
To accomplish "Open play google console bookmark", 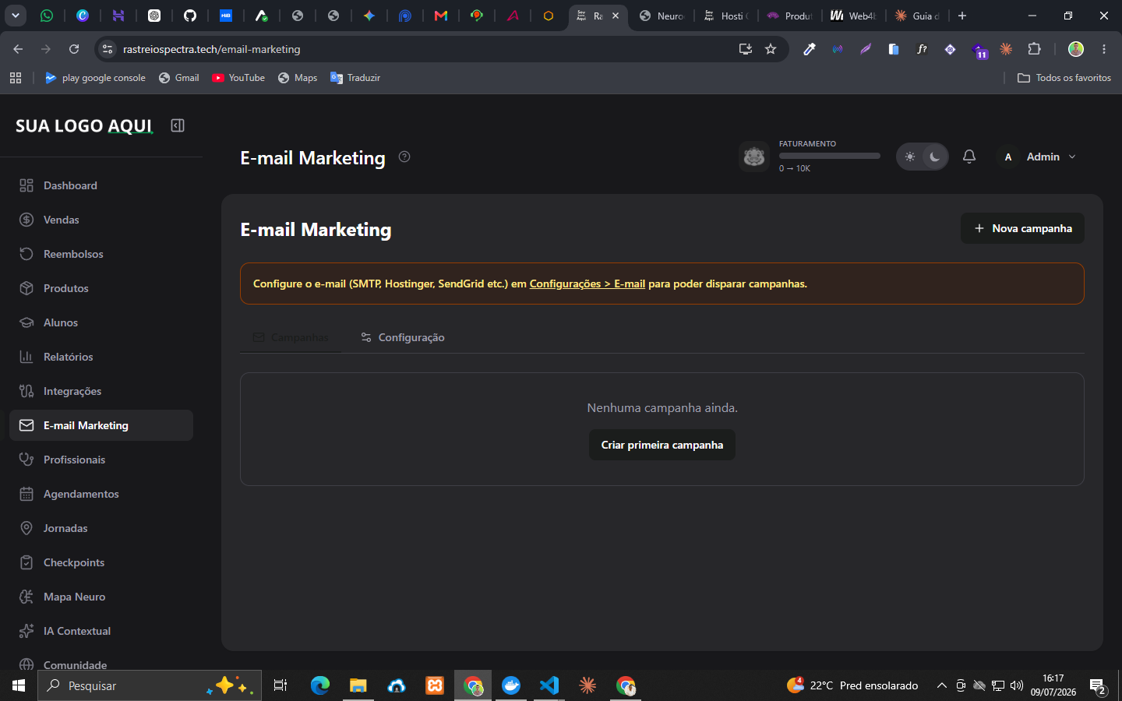I will pos(95,78).
